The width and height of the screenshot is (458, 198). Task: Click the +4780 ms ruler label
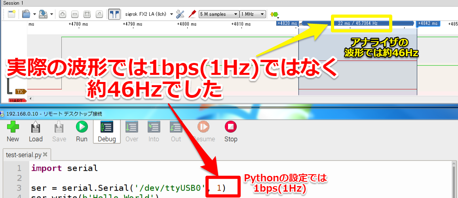coord(78,24)
